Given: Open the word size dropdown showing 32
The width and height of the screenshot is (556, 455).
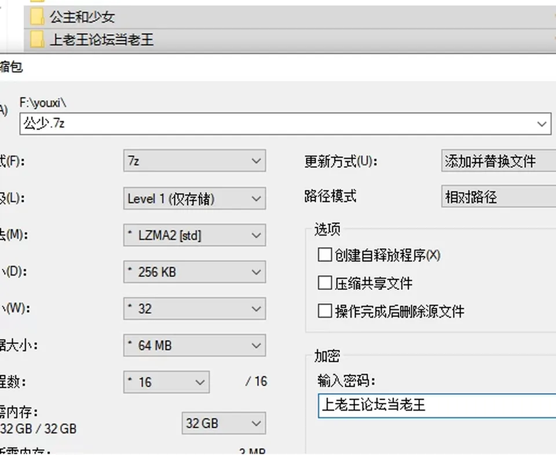Looking at the screenshot, I should click(x=195, y=309).
